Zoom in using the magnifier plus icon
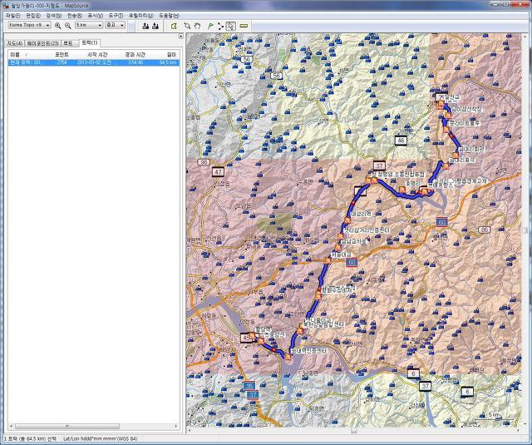 point(57,26)
